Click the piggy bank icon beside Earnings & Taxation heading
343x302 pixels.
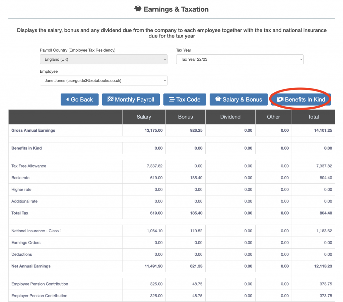138,9
